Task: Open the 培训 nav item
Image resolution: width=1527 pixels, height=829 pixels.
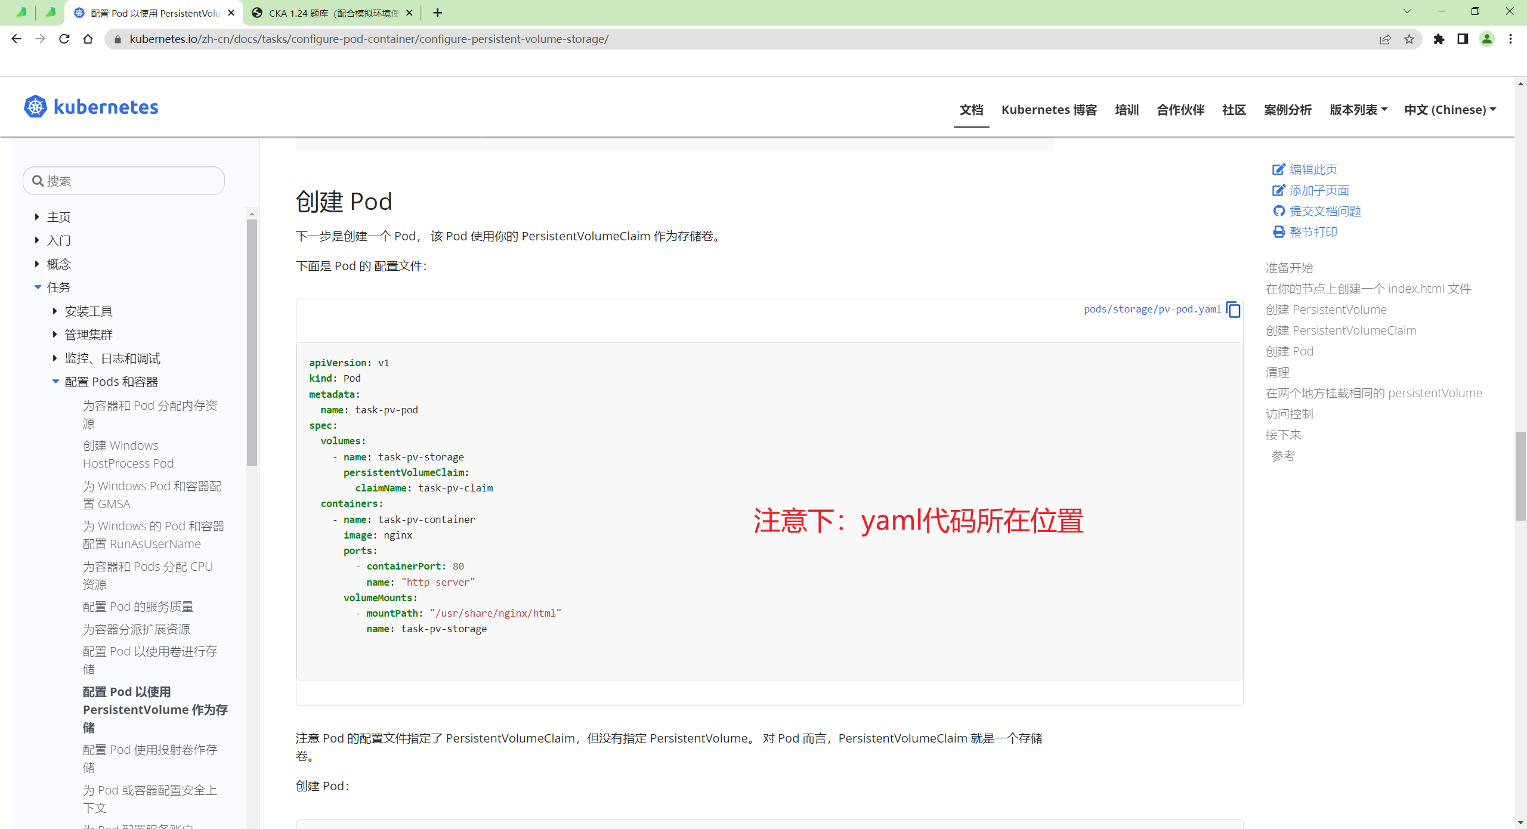Action: [1127, 110]
